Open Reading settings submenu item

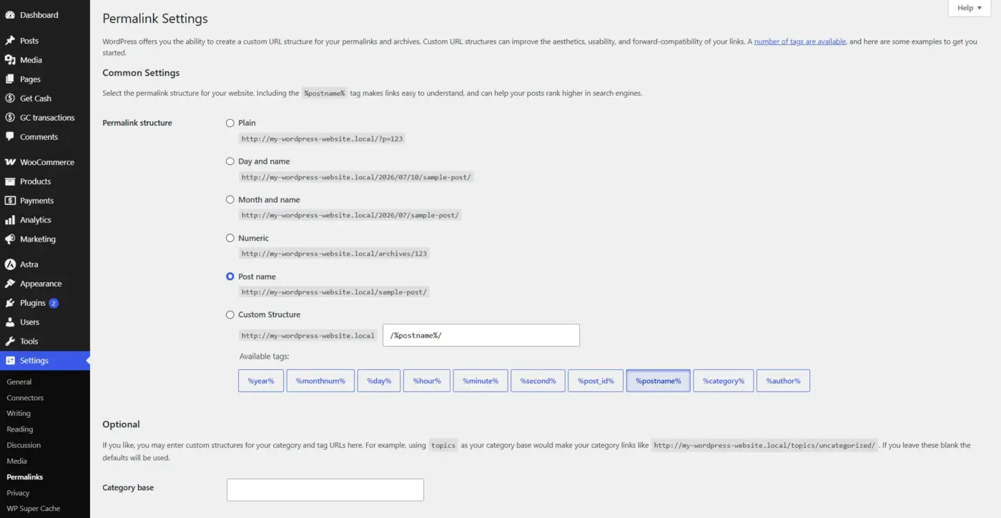pos(20,429)
